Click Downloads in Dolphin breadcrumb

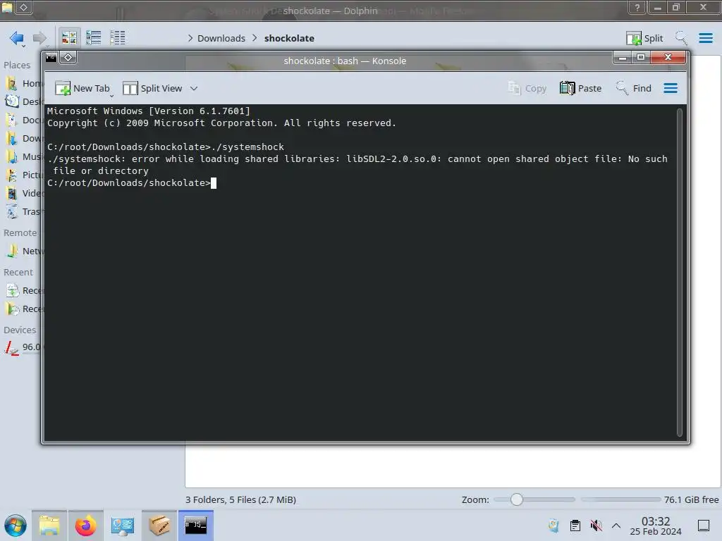221,38
